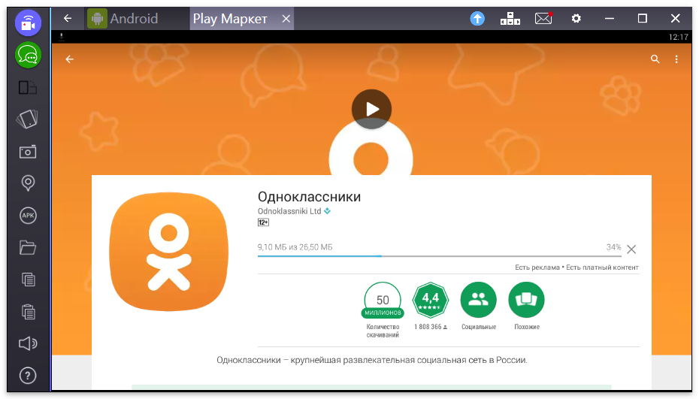Maximize the BlueStacks window
This screenshot has height=399, width=699.
(x=643, y=18)
